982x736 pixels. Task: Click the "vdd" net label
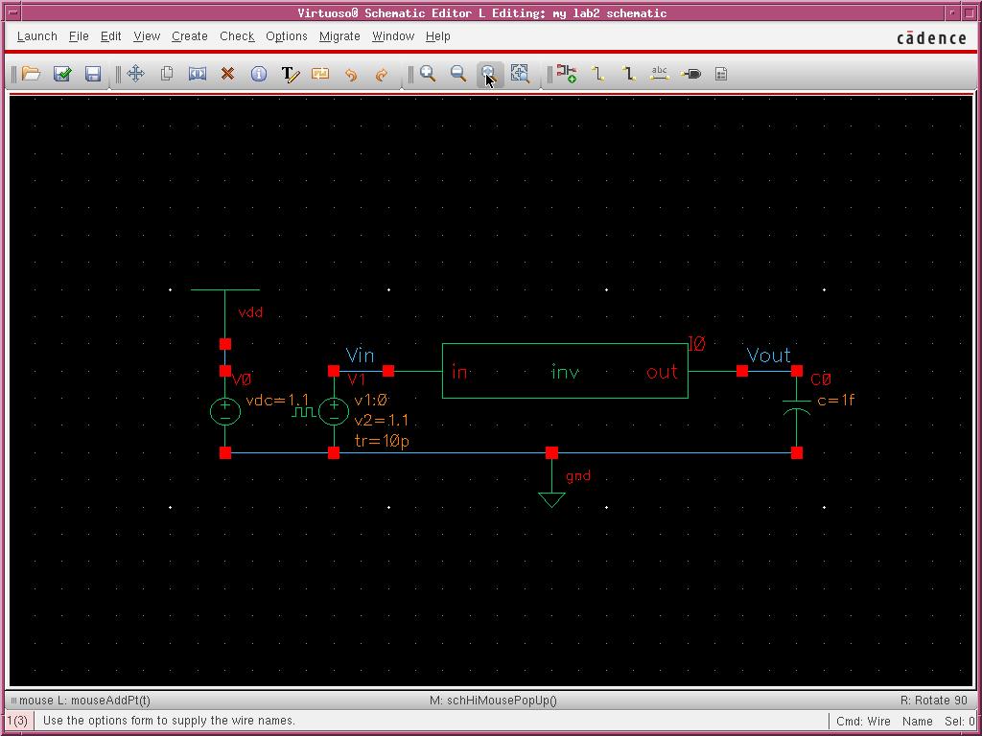(x=250, y=312)
